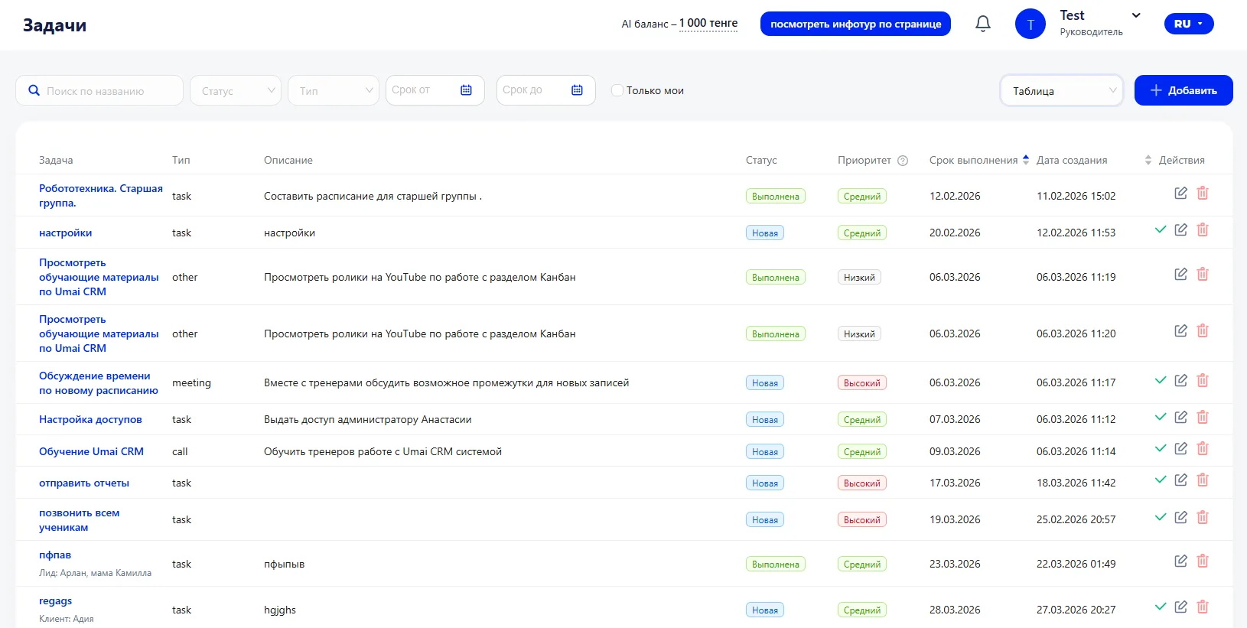Click the Высокий badge in отправить отчеты row
The height and width of the screenshot is (628, 1247).
point(862,483)
